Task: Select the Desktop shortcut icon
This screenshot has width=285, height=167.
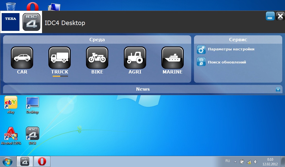Action: [x=32, y=105]
